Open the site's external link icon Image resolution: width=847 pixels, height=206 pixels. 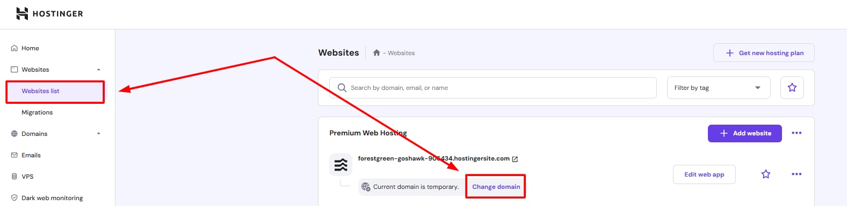click(515, 159)
